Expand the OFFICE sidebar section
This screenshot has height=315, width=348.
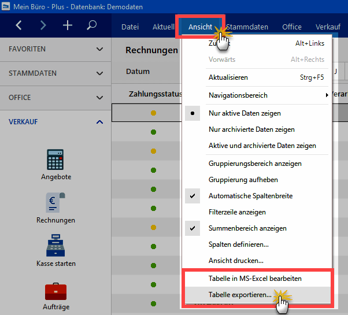[55, 98]
